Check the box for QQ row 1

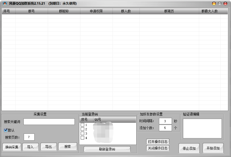[x=83, y=125]
